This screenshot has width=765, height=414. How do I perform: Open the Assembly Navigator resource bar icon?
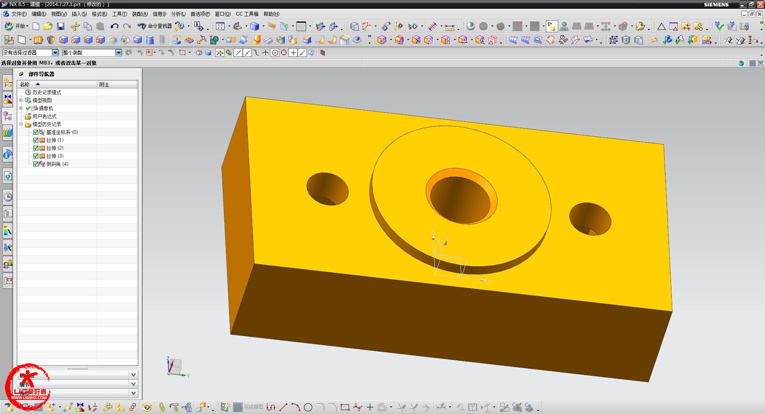[8, 82]
